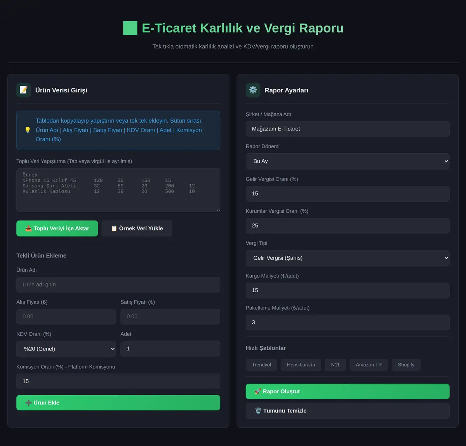This screenshot has height=446, width=466.
Task: Choose the Hepsiburada template
Action: (301, 364)
